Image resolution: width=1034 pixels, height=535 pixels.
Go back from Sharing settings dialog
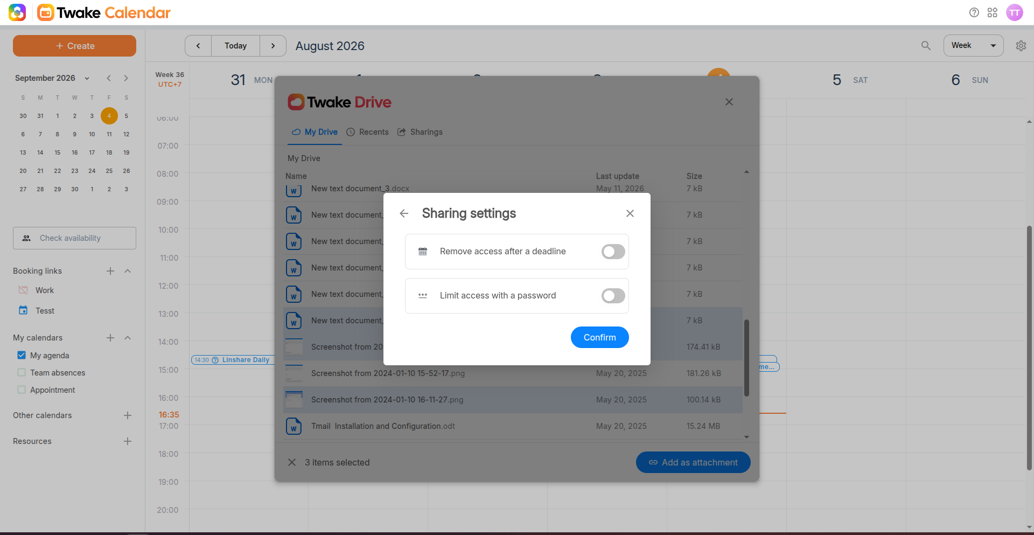[404, 213]
